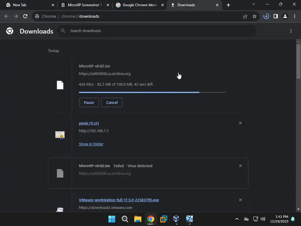This screenshot has width=301, height=226.
Task: Open VirtualBox from the taskbar
Action: pos(176,219)
